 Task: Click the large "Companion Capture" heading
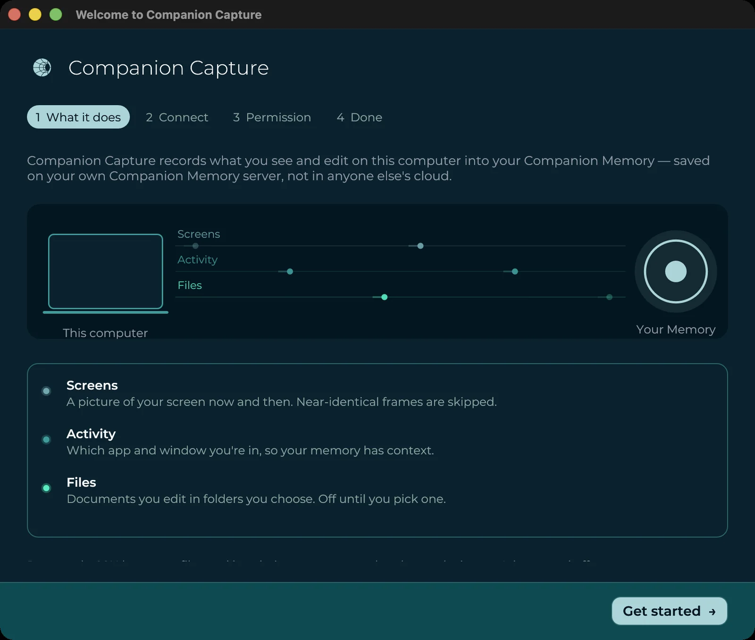168,68
